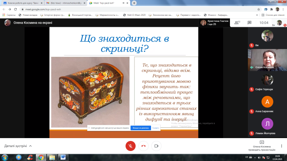Open Chrome from the taskbar
The width and height of the screenshot is (287, 161).
tap(41, 157)
